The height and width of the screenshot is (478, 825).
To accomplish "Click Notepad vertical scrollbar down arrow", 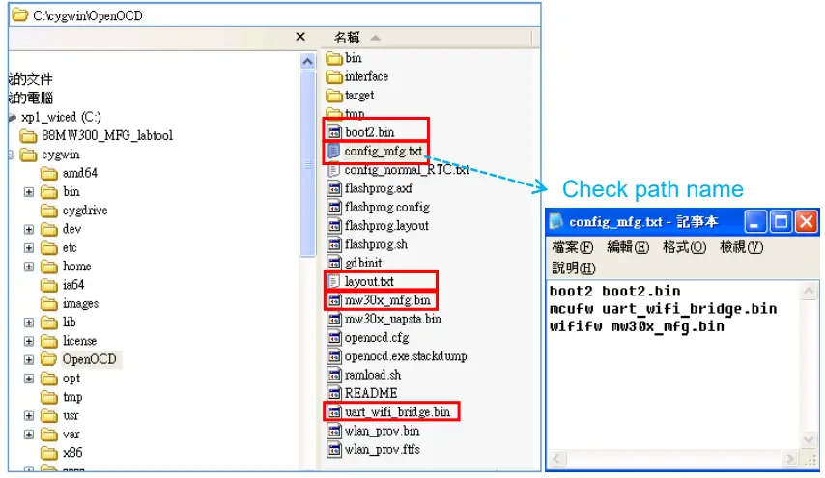I will [x=809, y=439].
